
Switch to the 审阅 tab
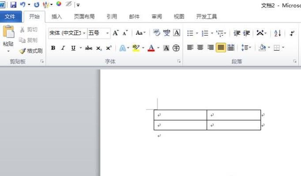click(x=157, y=17)
